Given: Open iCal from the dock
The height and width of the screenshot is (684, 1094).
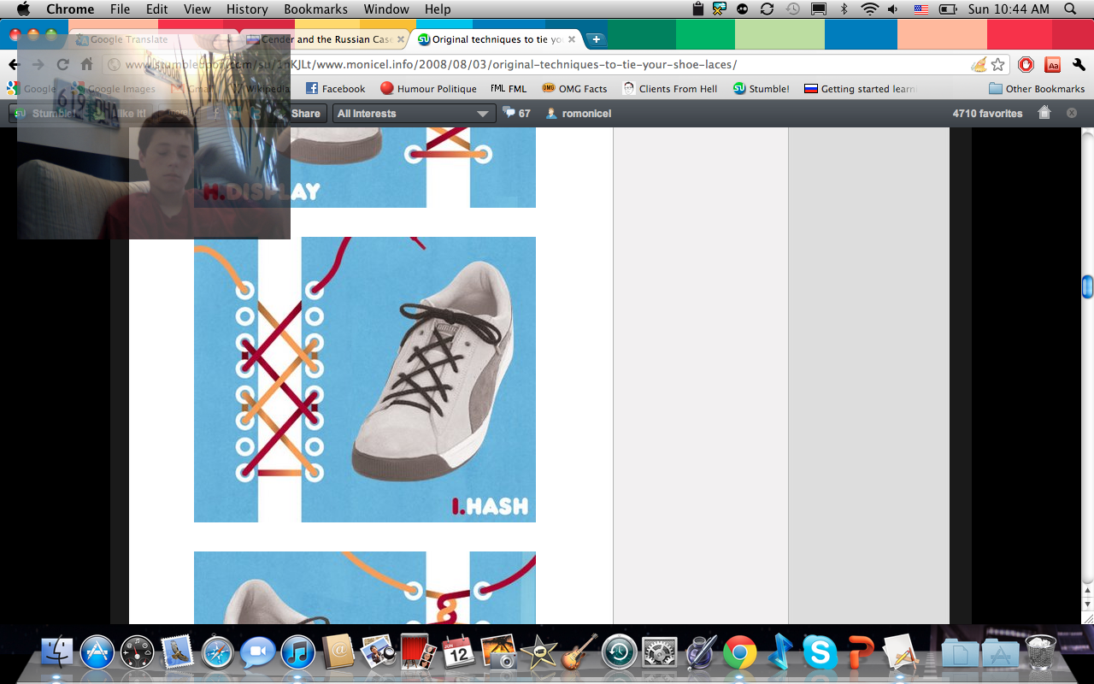Looking at the screenshot, I should (458, 653).
